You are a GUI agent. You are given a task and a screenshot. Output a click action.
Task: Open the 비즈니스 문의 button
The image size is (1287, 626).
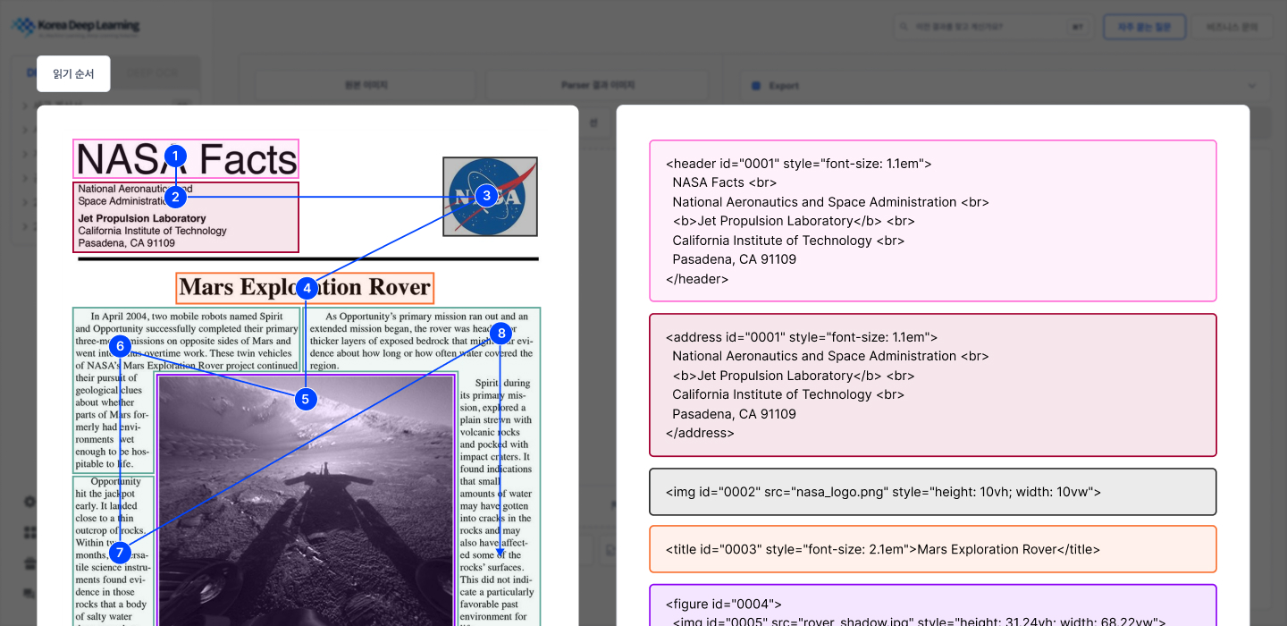pyautogui.click(x=1232, y=27)
